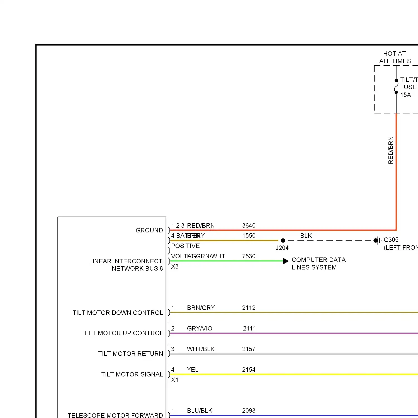418x418 pixels.
Task: Click the X3 connector label
Action: 175,266
